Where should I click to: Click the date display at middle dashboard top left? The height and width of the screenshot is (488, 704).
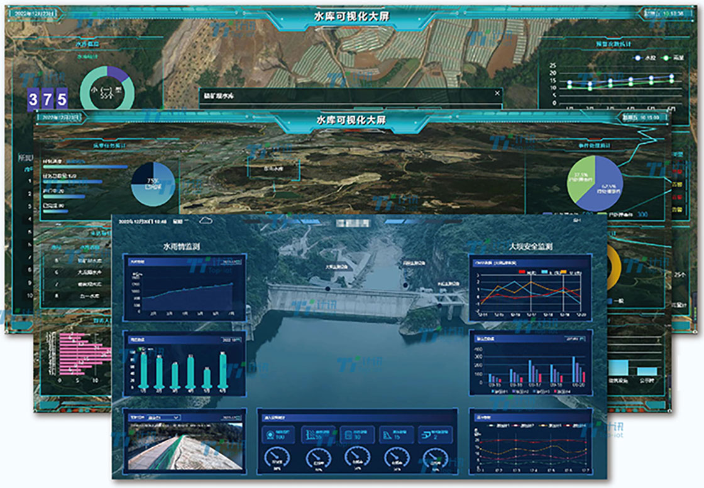[x=60, y=117]
